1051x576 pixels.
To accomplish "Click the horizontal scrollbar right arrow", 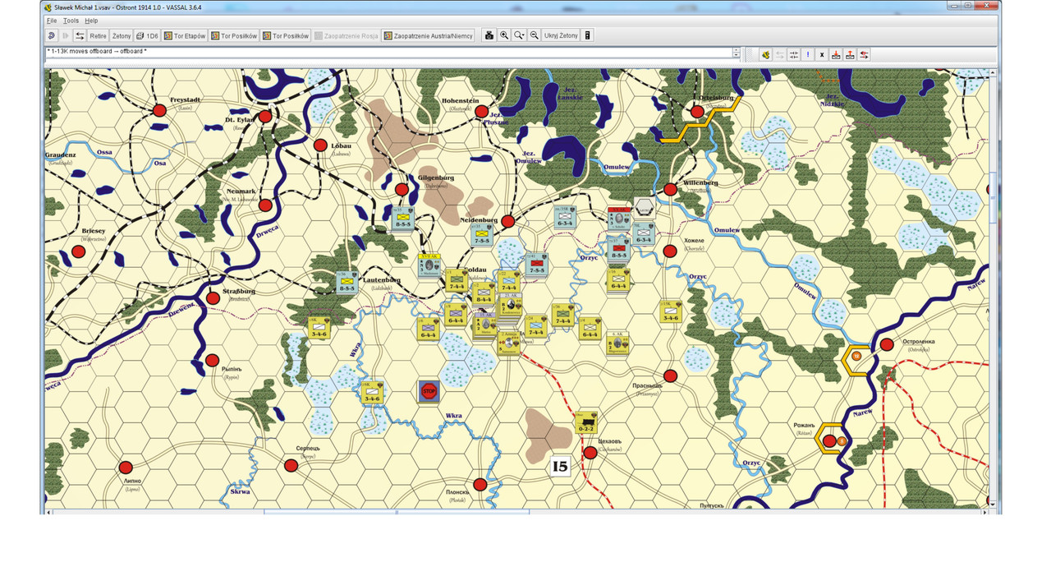I will click(984, 512).
